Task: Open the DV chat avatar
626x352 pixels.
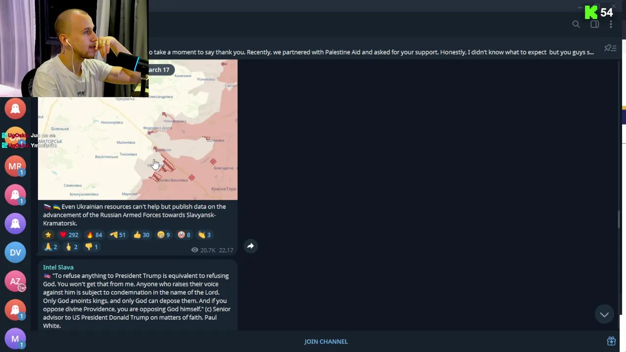Action: 15,252
